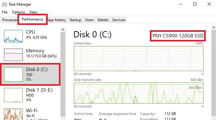Open the Memory usage graph thumbnail
Screen dimensions: 216x120
pyautogui.click(x=13, y=55)
